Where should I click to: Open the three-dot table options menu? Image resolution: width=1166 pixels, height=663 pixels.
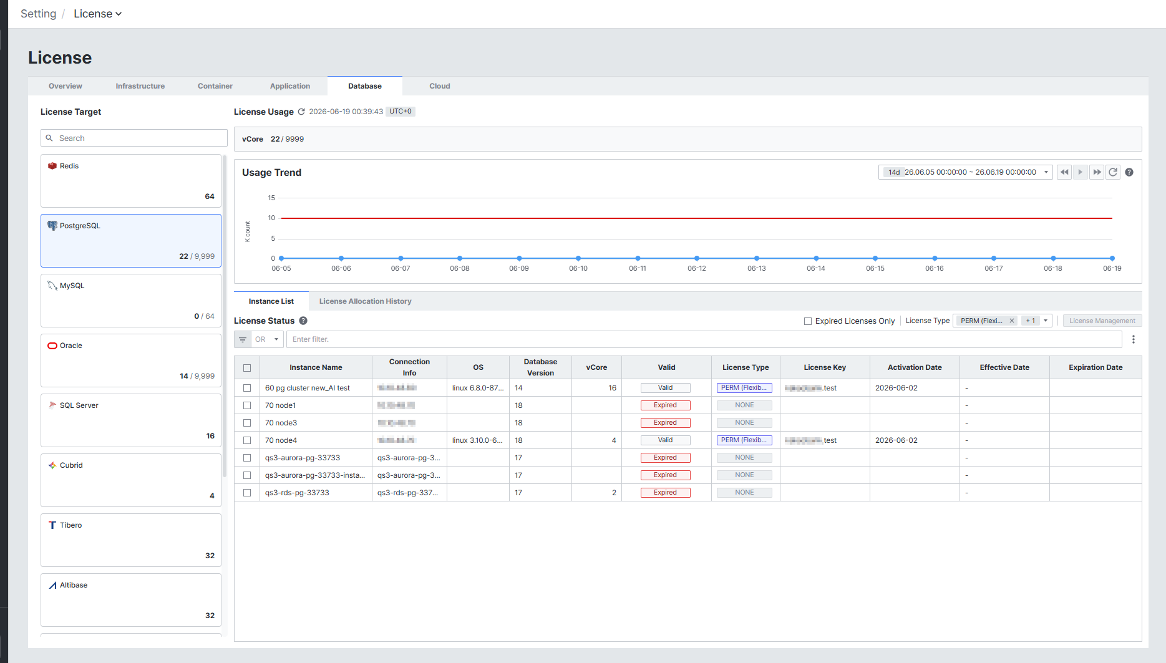point(1134,339)
